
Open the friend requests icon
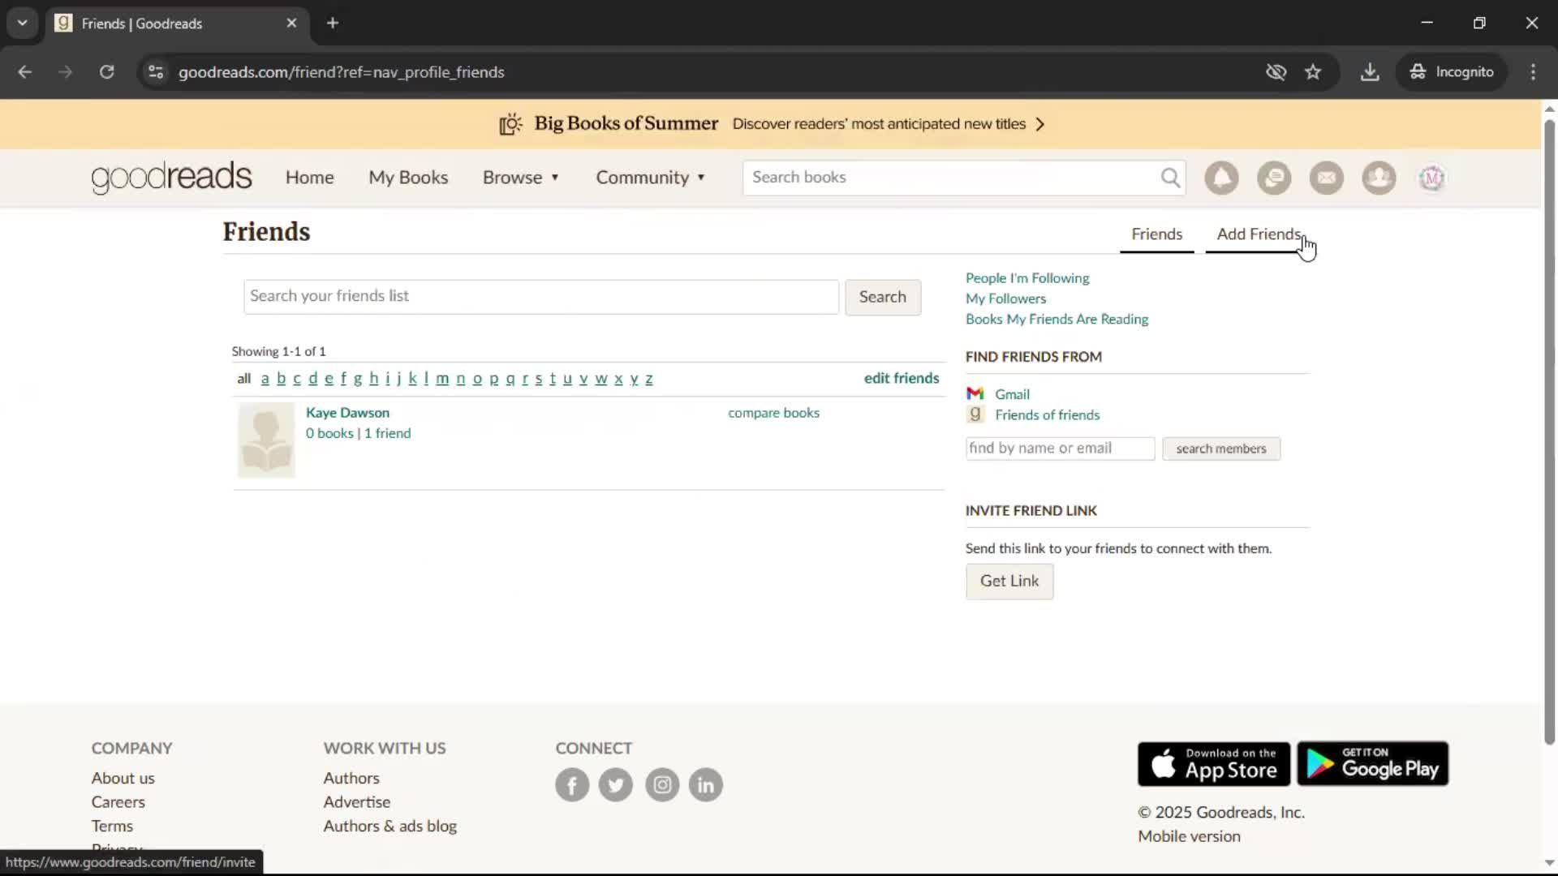point(1379,178)
